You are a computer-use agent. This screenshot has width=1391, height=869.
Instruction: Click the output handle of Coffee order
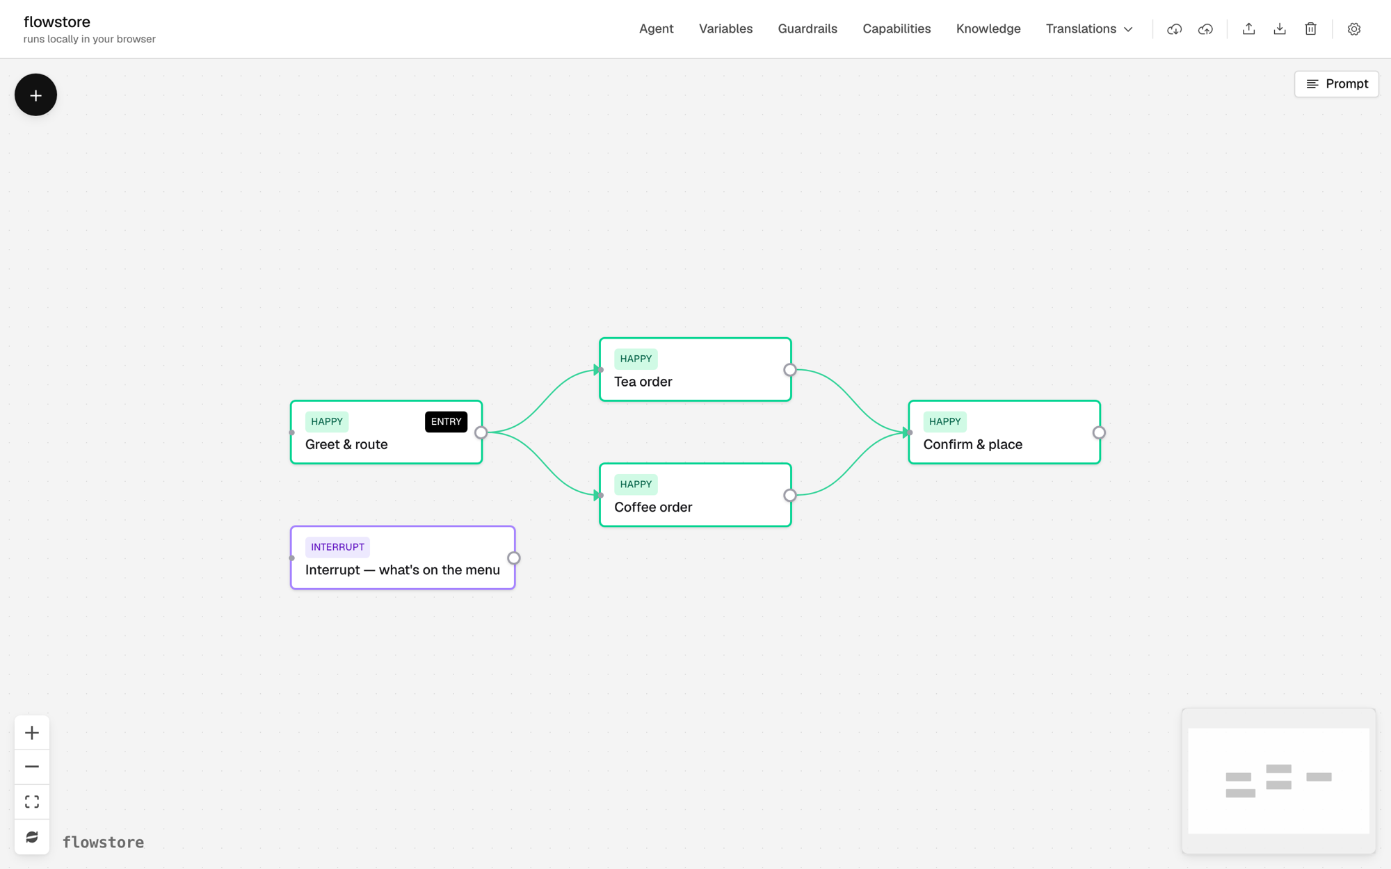click(789, 495)
